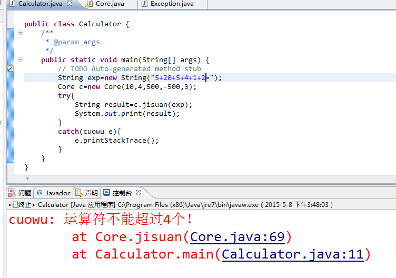This screenshot has width=396, height=278.
Task: Click the "try{" keyword line
Action: click(66, 96)
